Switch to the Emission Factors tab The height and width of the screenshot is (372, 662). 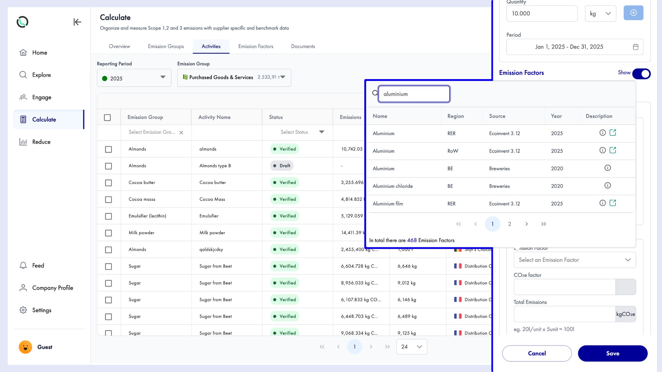pos(255,46)
